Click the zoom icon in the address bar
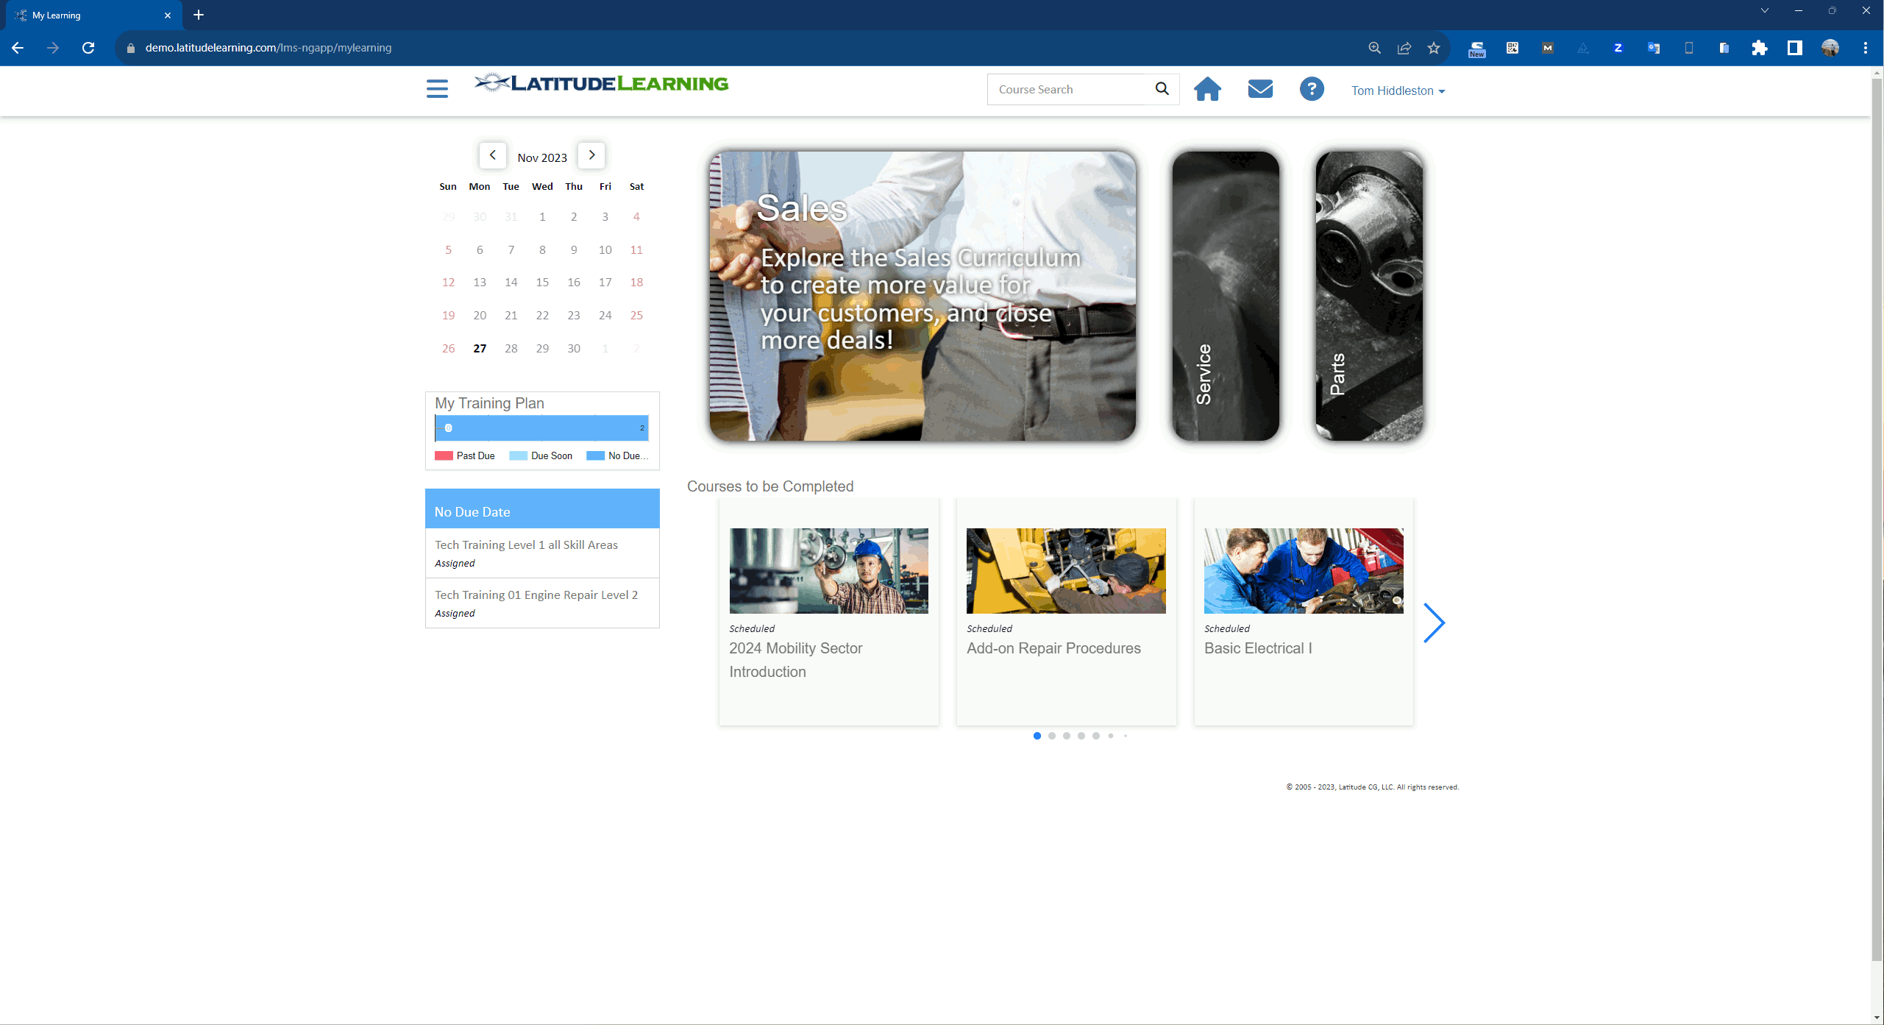 pos(1374,48)
